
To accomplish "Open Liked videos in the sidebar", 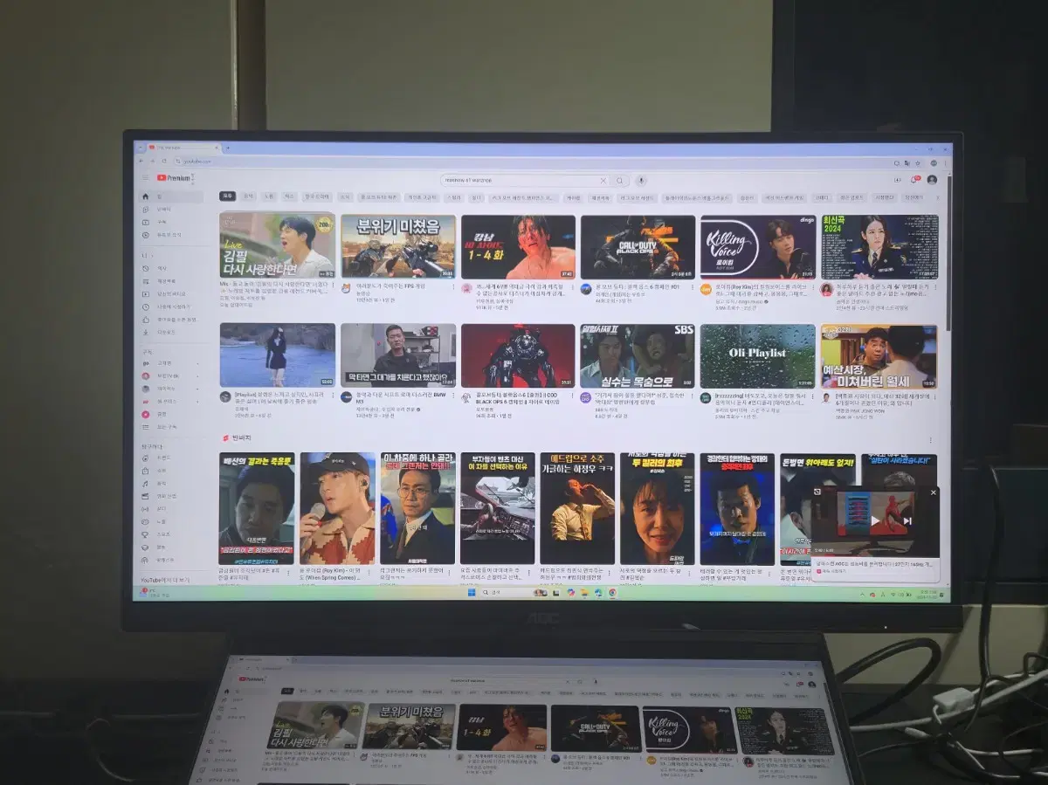I will [169, 320].
